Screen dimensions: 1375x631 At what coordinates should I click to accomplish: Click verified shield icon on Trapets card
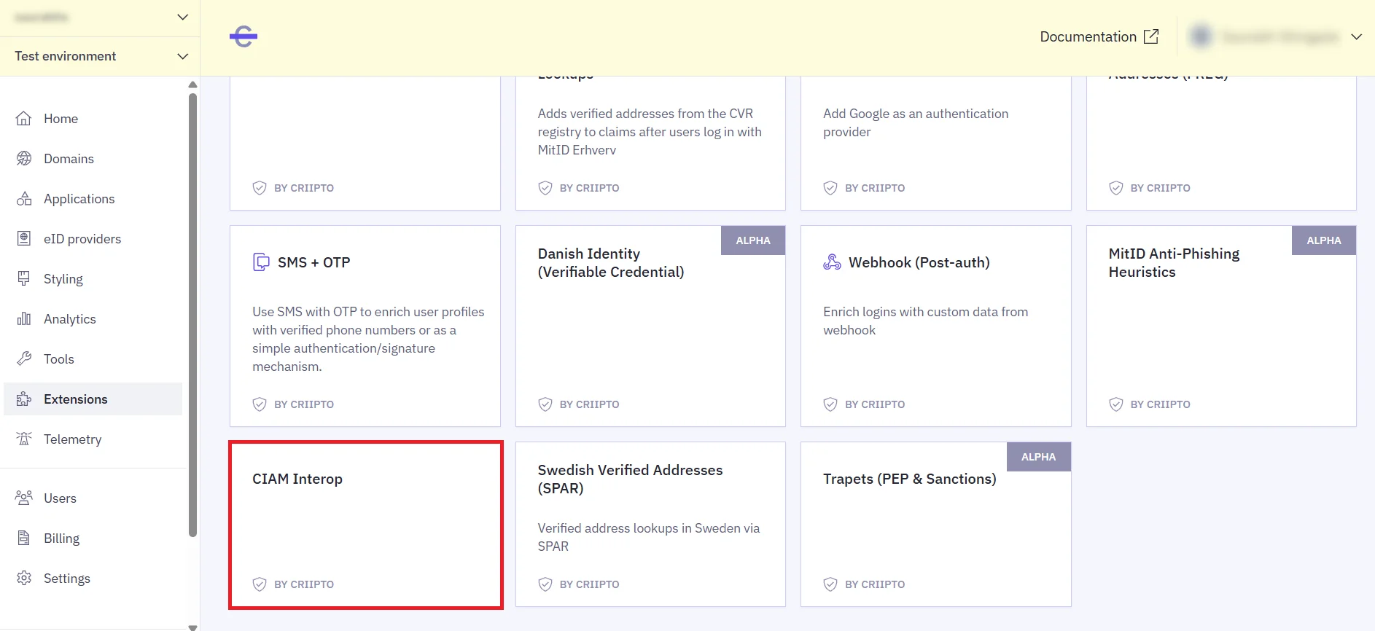pos(830,584)
